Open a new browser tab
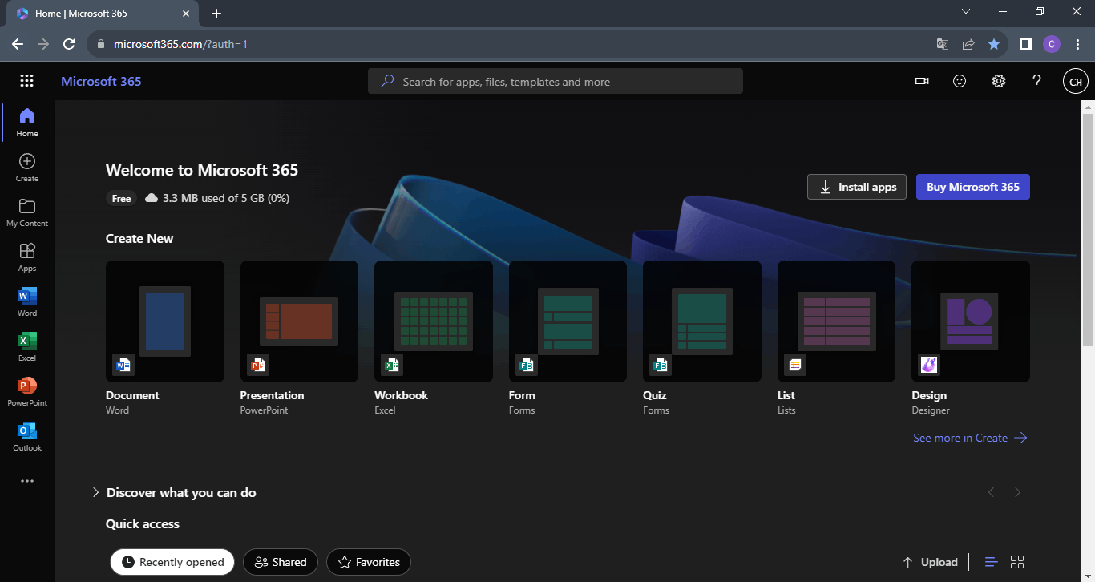Screen dimensions: 1095x582 point(216,14)
